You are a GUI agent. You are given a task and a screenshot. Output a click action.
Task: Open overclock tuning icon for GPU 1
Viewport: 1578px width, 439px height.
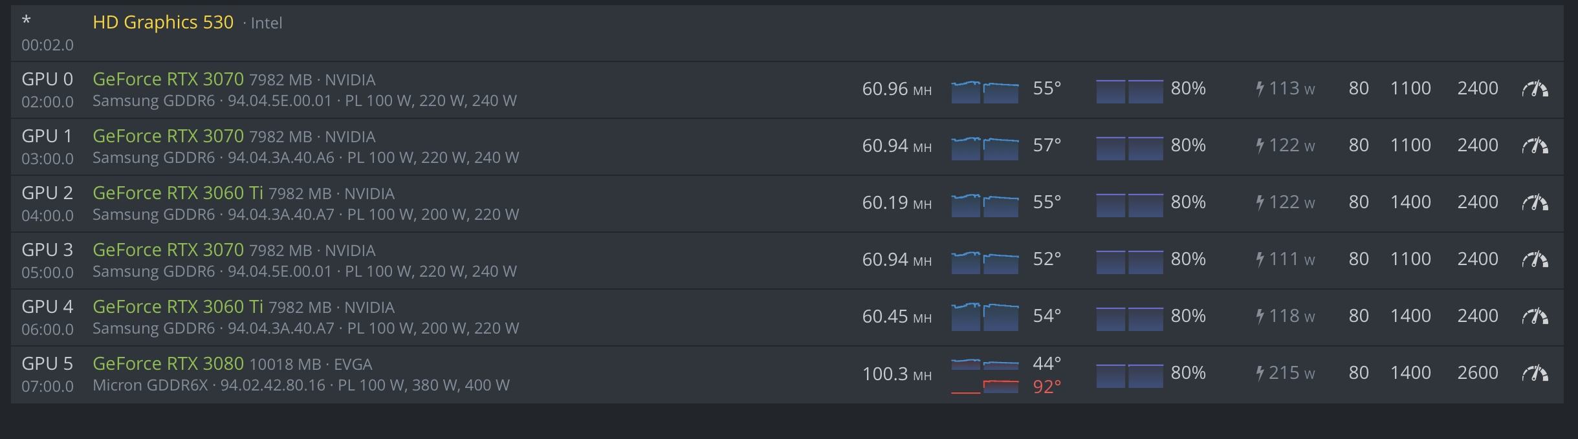pos(1535,145)
